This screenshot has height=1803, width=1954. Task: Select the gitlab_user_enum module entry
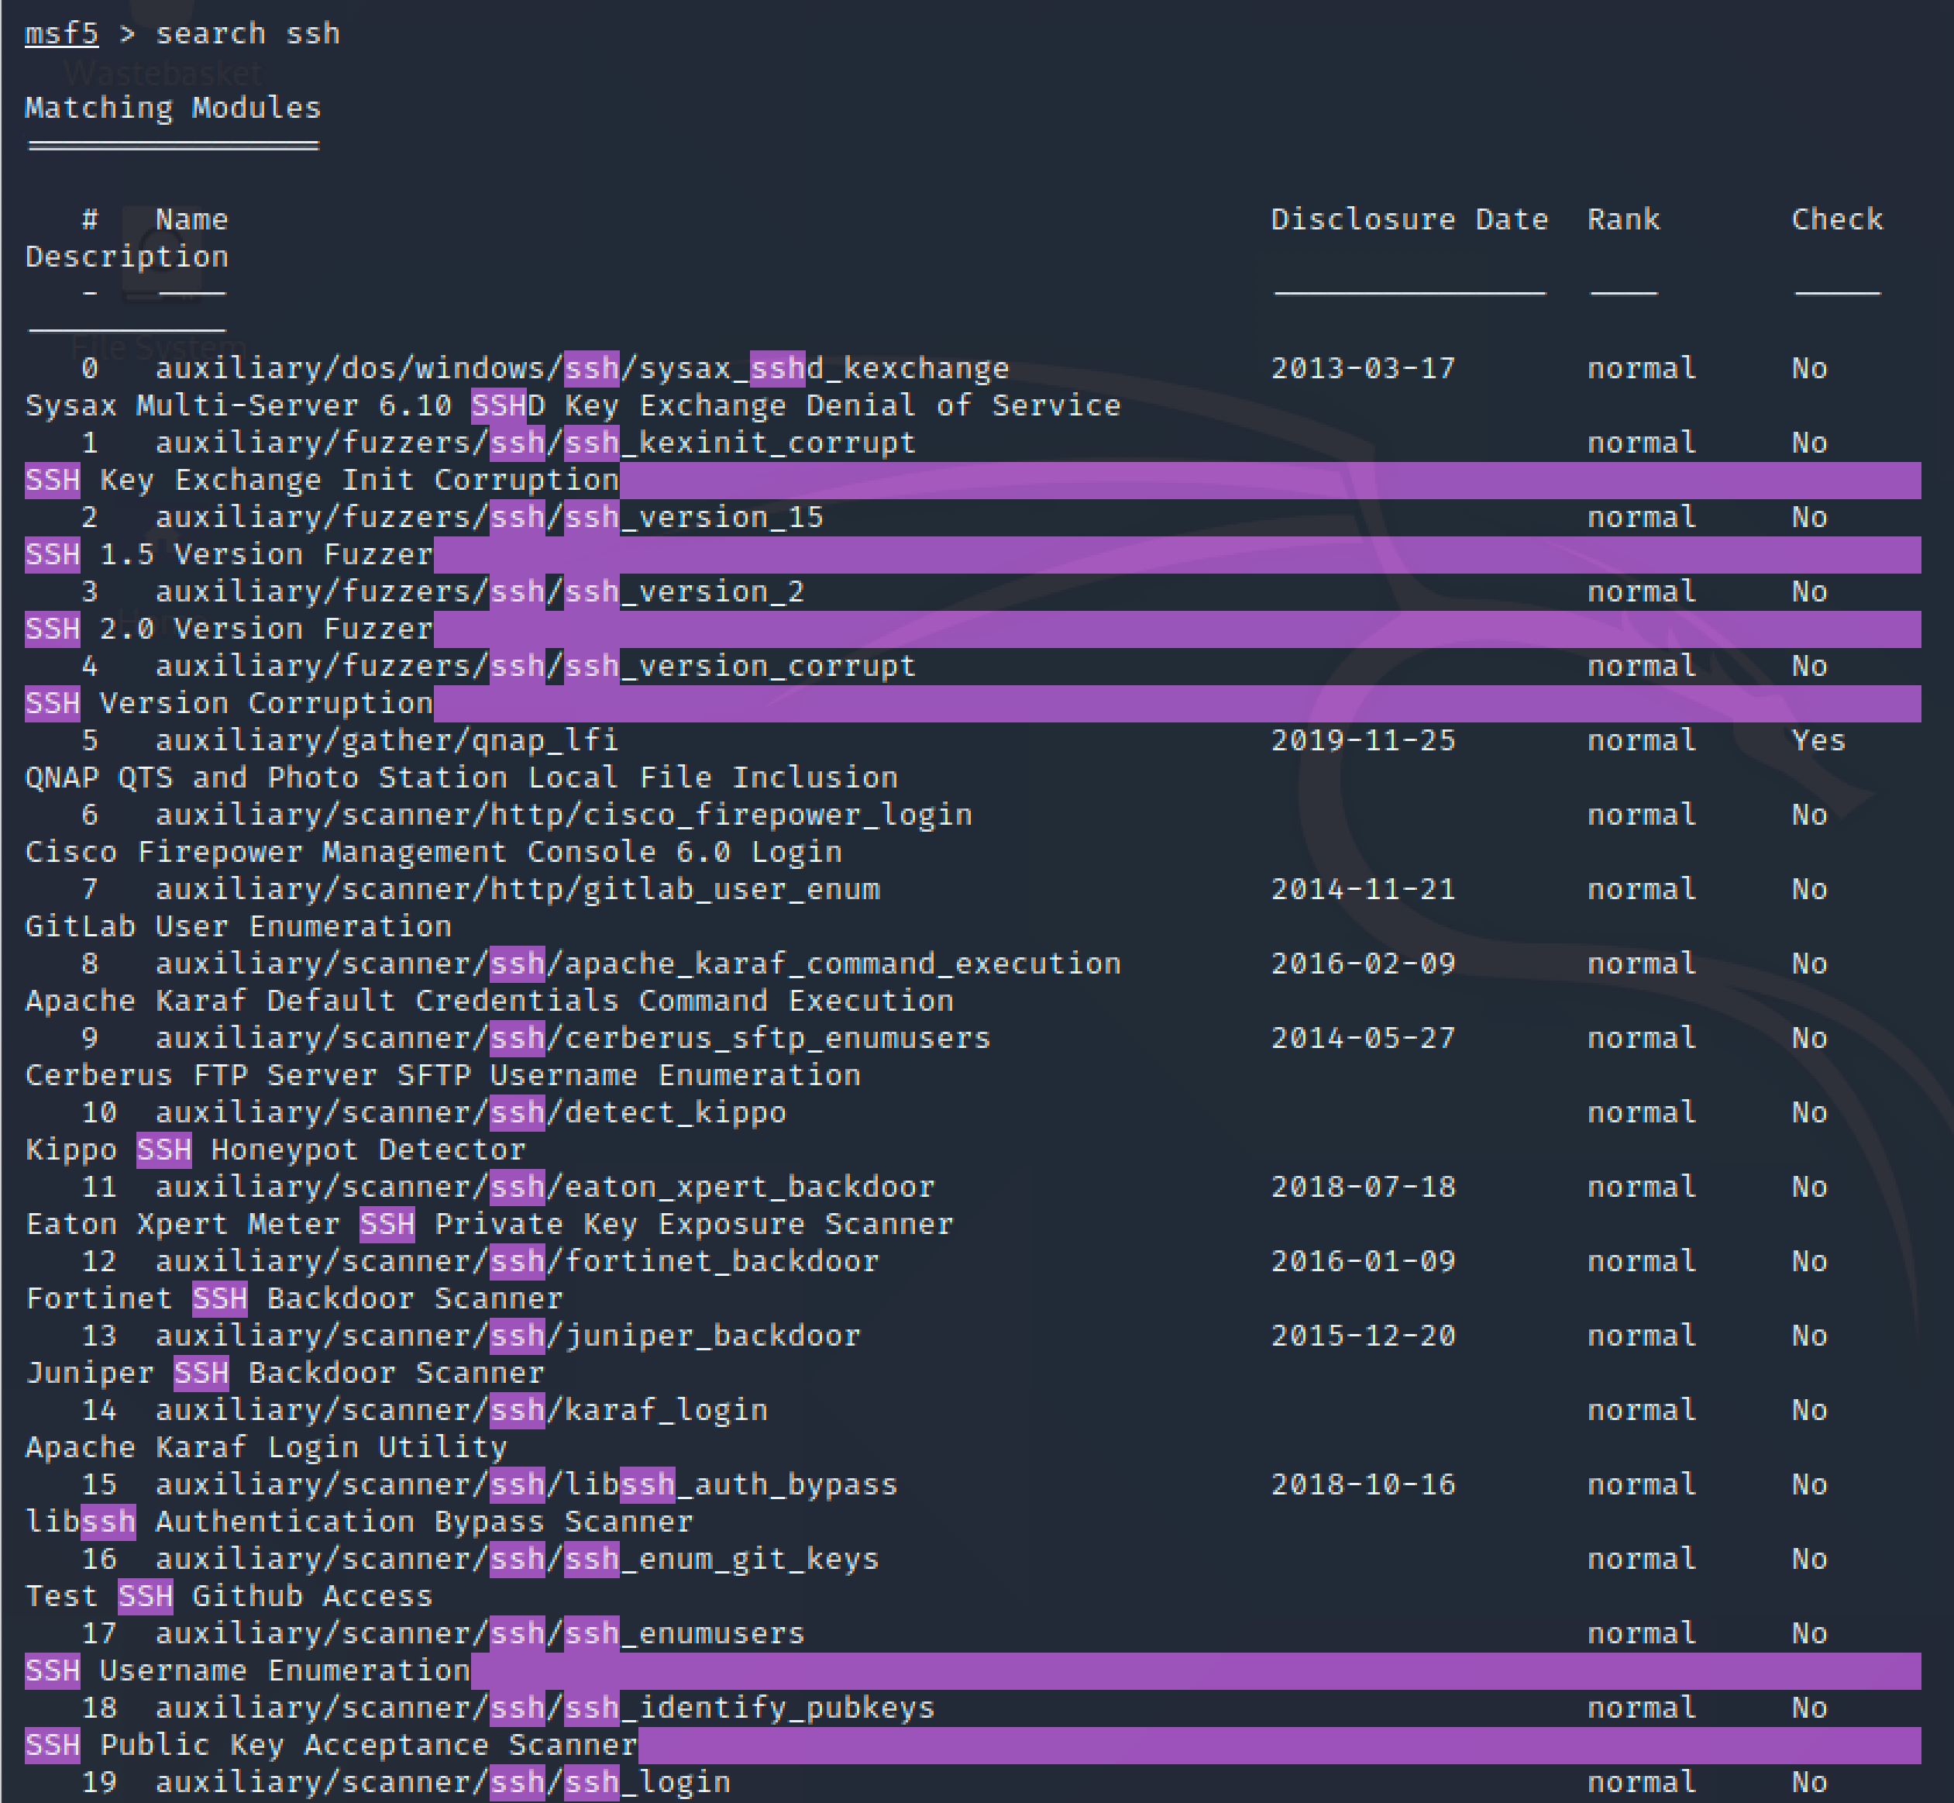tap(518, 889)
